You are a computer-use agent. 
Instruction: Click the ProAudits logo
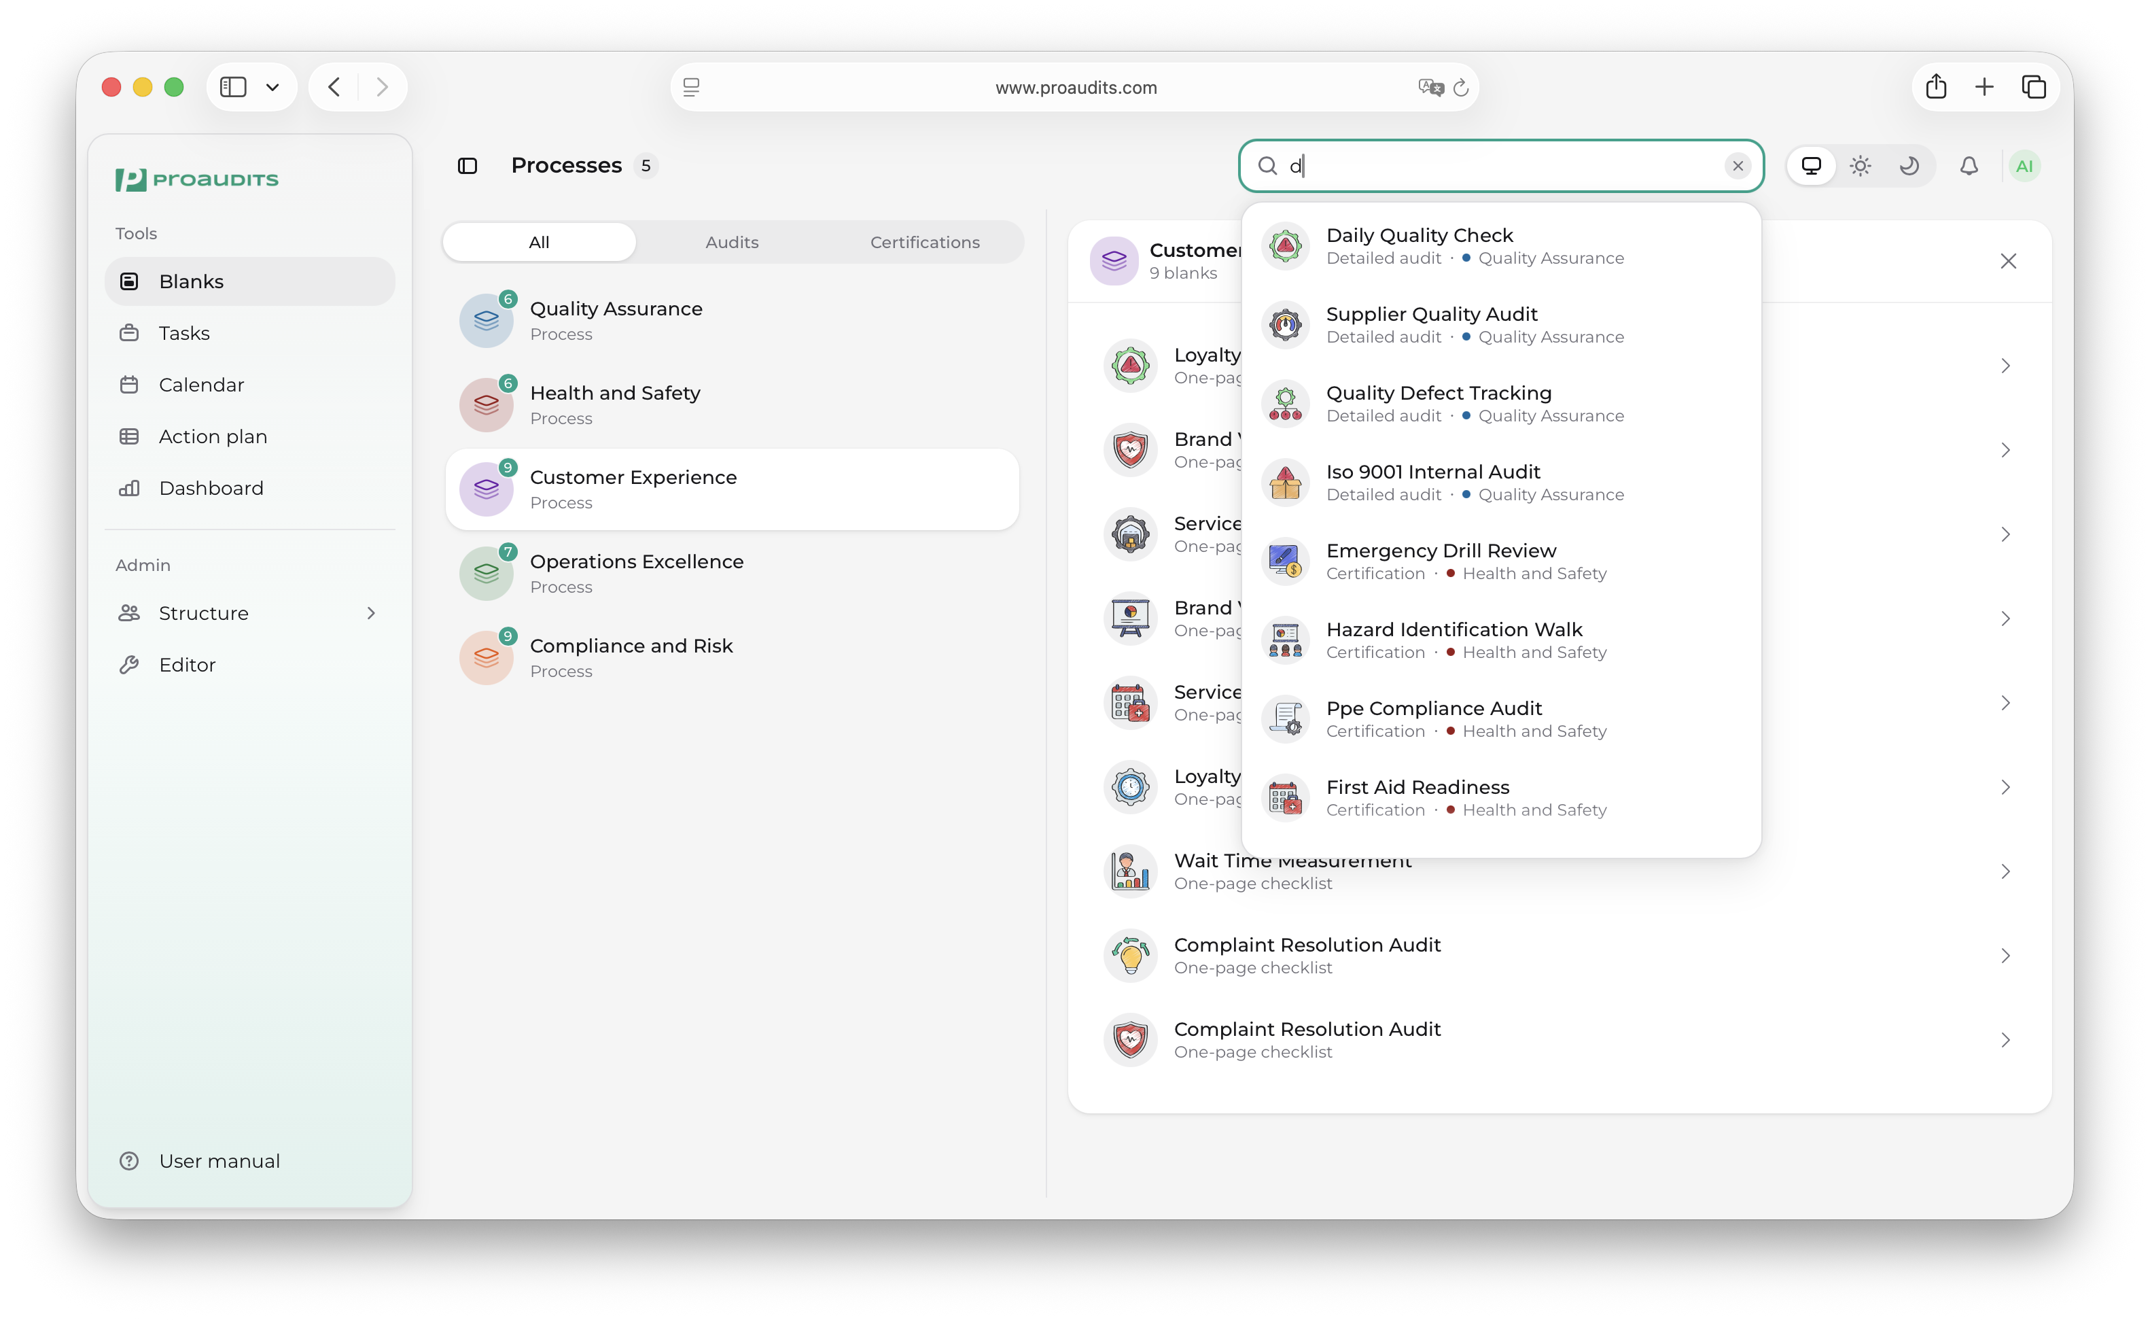[x=197, y=179]
